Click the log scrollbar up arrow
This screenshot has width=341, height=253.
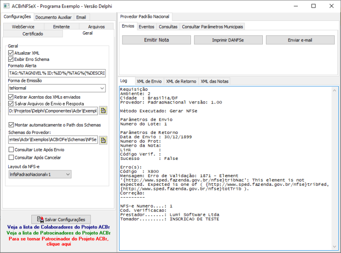pos(335,90)
